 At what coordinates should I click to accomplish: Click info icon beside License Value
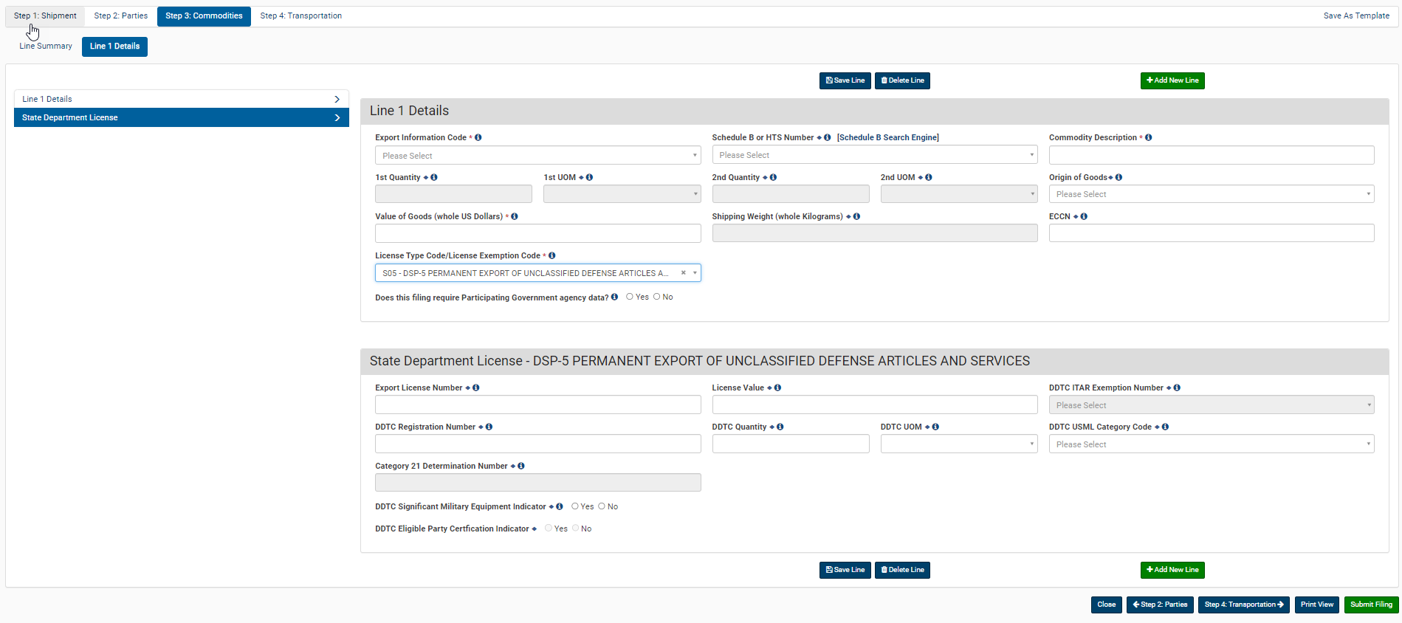777,388
